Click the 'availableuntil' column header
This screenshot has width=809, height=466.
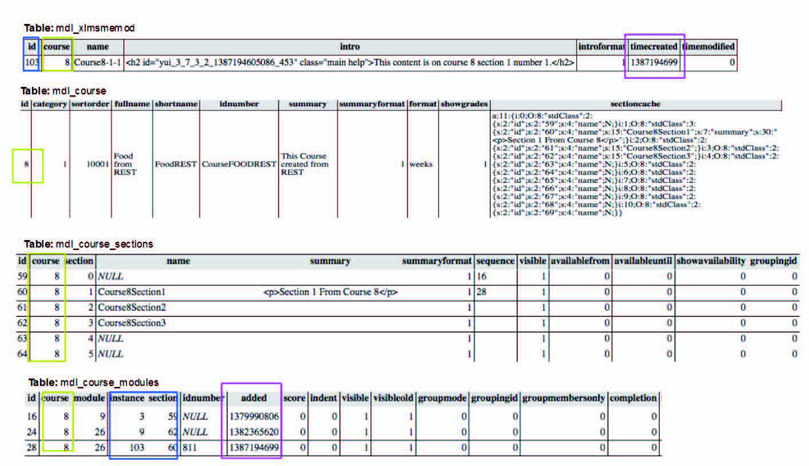[643, 261]
